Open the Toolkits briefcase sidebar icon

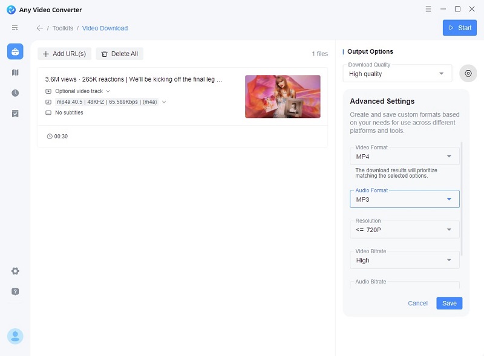[x=15, y=51]
